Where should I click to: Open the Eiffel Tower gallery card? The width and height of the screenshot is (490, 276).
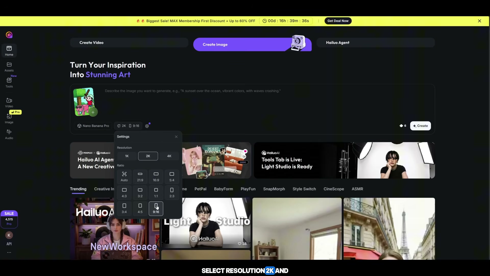click(389, 229)
